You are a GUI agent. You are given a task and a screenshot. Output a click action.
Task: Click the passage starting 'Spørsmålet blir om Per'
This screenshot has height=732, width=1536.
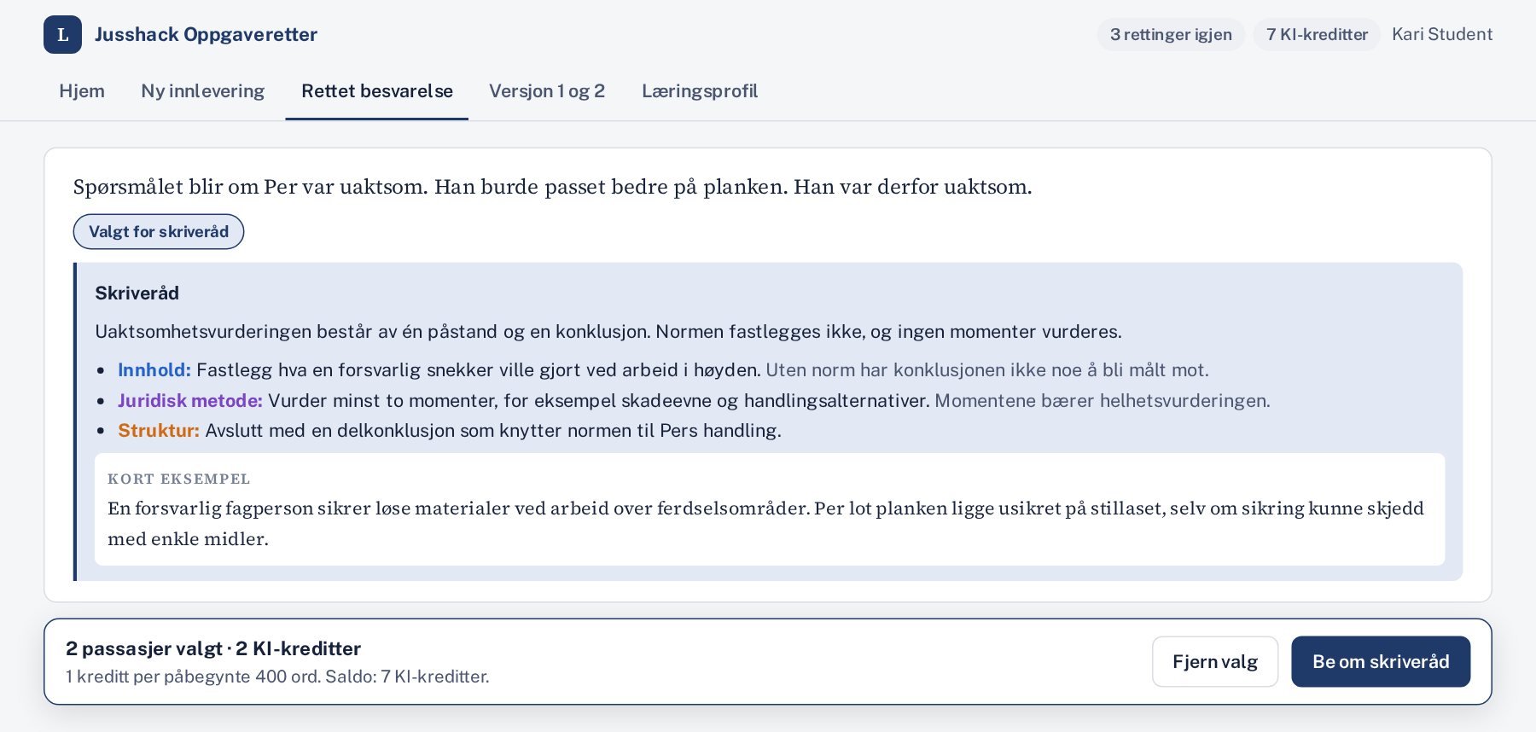coord(552,187)
